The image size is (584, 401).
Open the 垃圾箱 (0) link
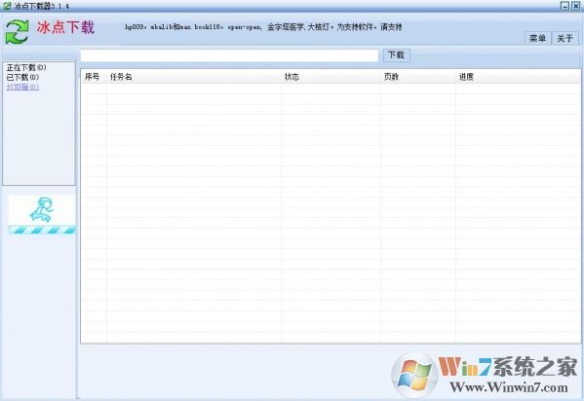point(22,87)
